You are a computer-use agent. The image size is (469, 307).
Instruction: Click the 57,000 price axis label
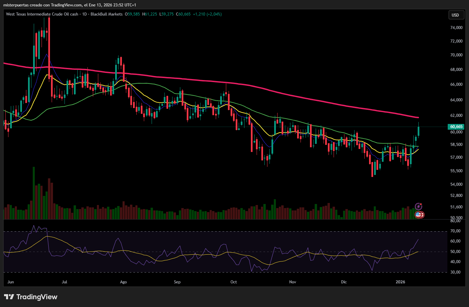(457, 157)
